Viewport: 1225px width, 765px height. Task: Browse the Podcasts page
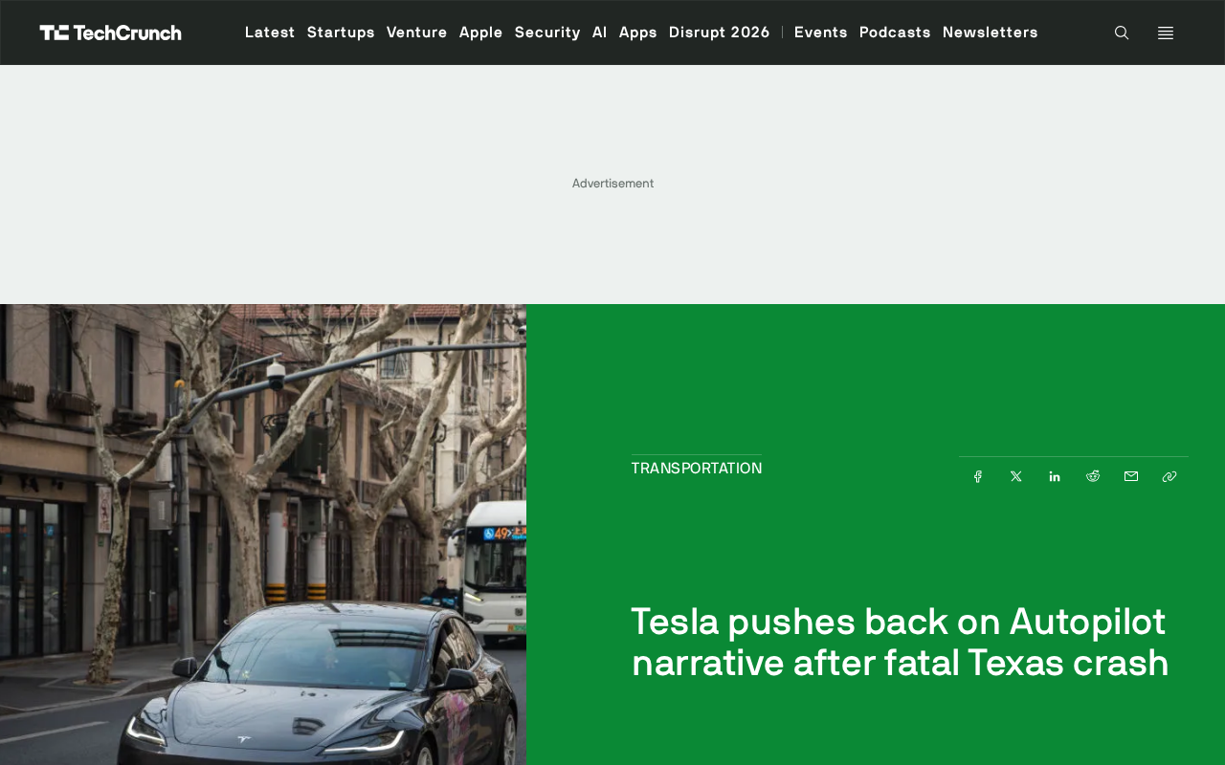[895, 33]
